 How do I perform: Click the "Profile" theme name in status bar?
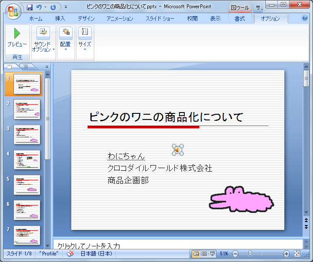point(49,254)
